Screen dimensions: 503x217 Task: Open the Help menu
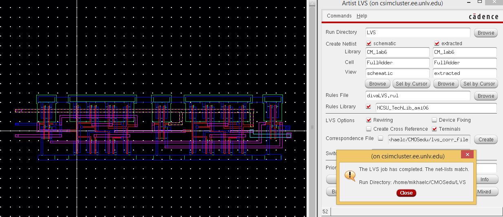(x=362, y=16)
